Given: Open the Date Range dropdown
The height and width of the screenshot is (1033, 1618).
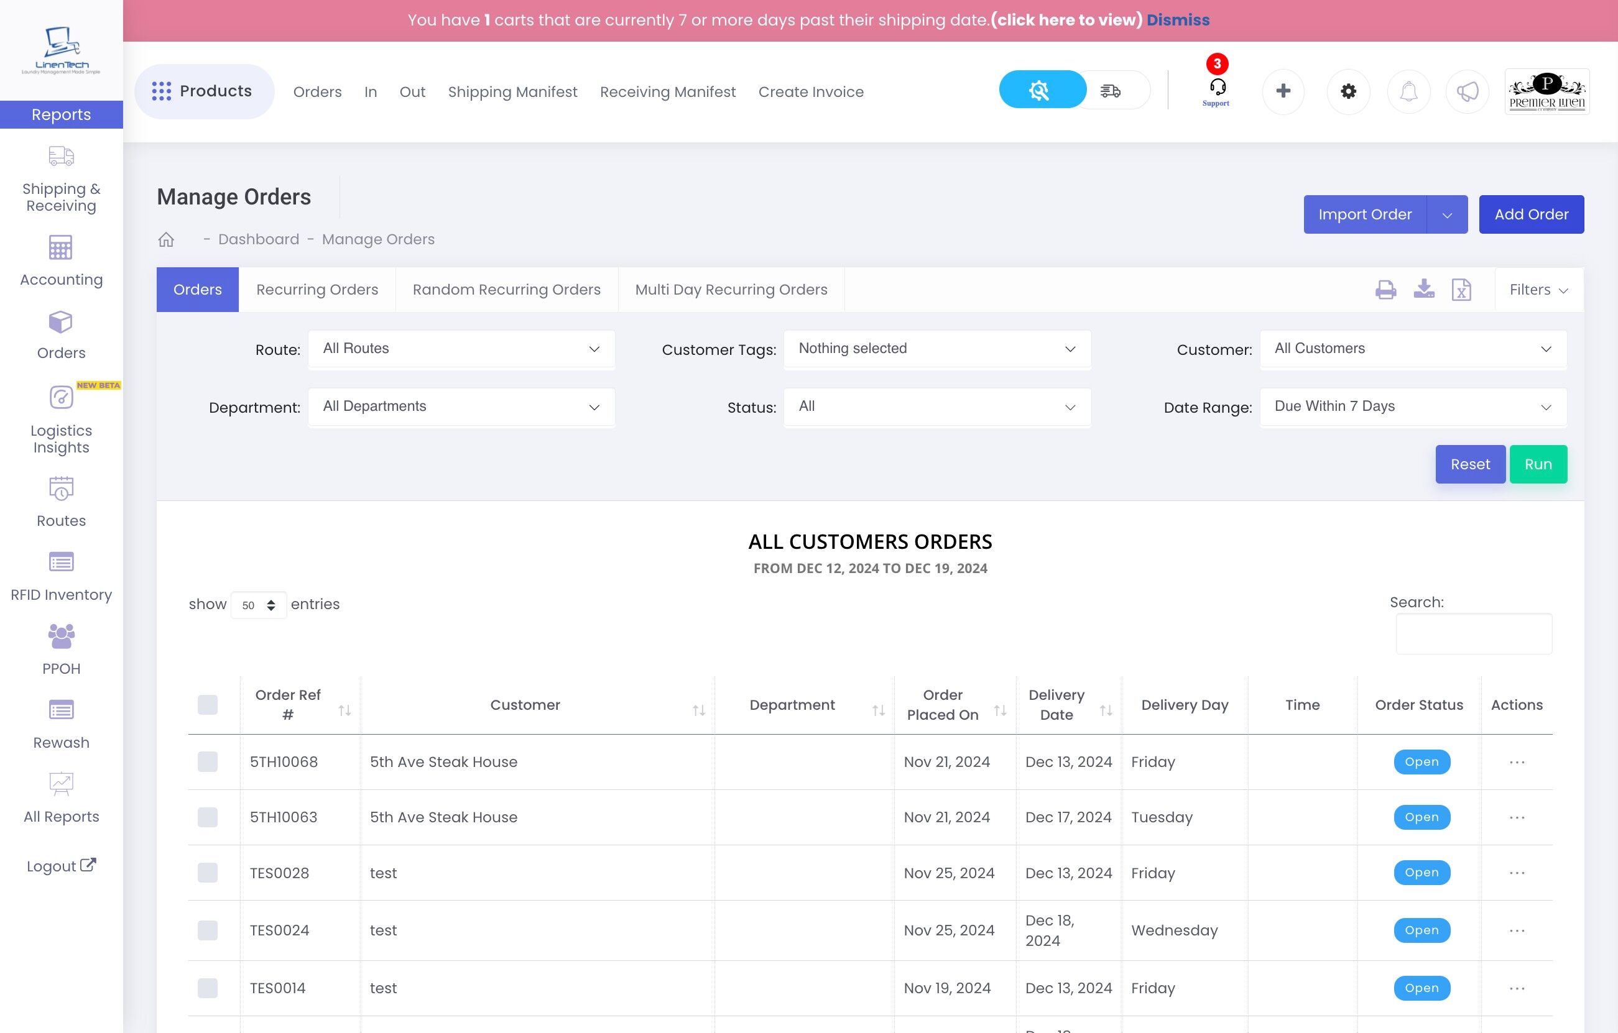Looking at the screenshot, I should click(x=1413, y=406).
